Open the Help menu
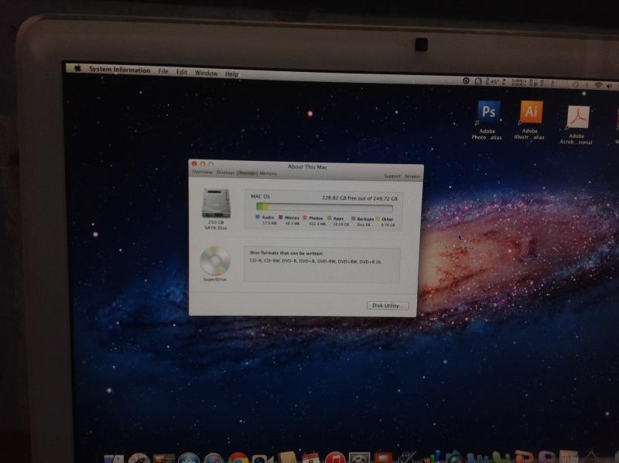 231,74
